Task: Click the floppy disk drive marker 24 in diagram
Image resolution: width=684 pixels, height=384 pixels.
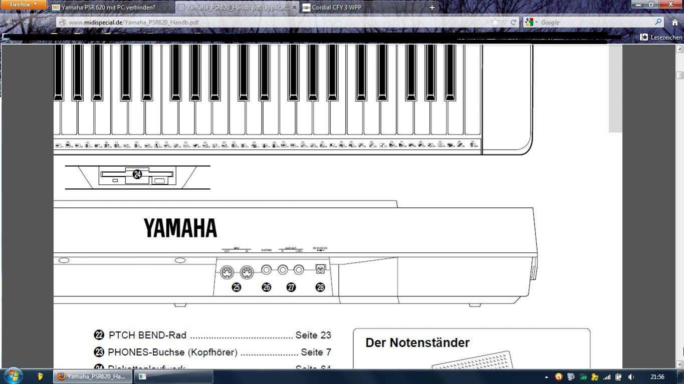Action: pos(137,174)
